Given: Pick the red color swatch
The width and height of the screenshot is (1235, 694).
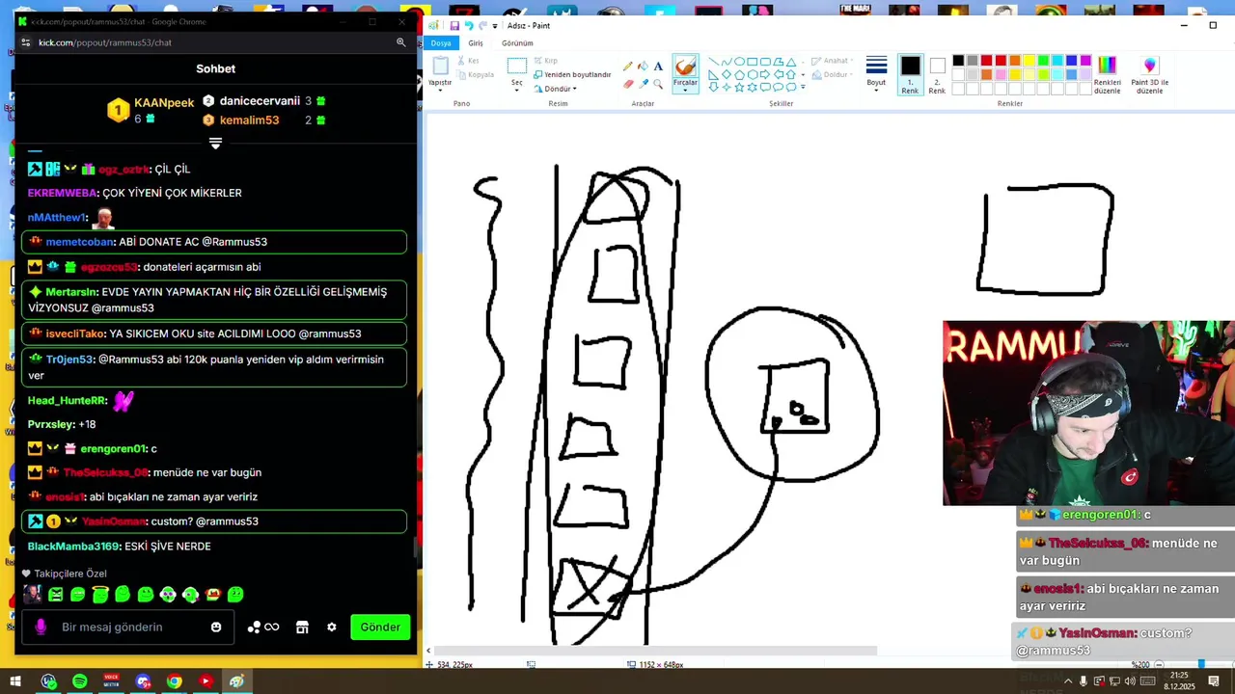Looking at the screenshot, I should coord(1001,61).
